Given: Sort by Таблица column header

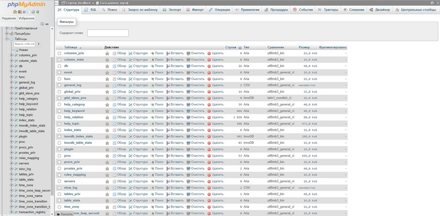Looking at the screenshot, I should click(71, 48).
